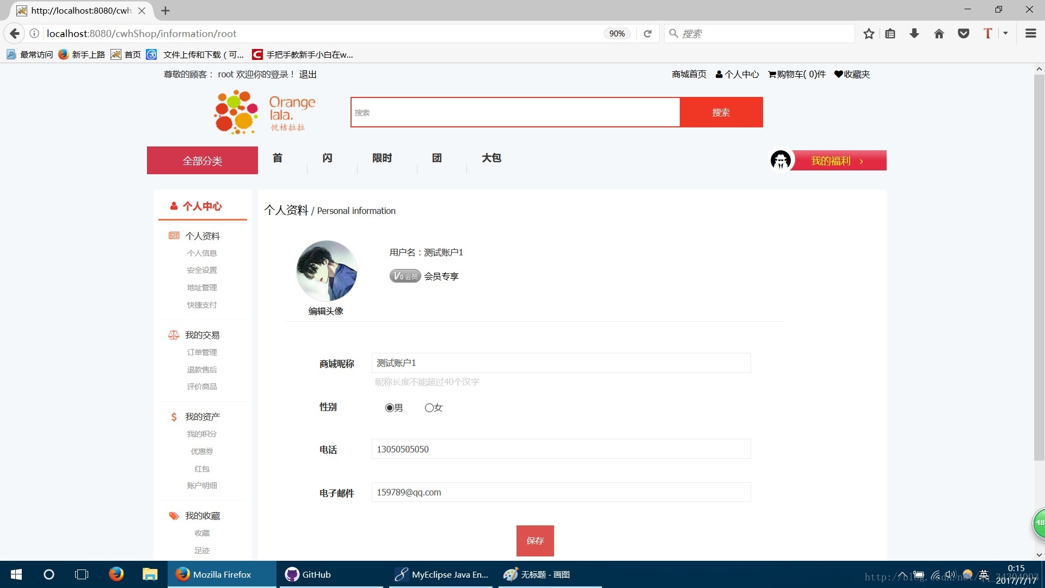Open the bookmarks list icon

[890, 34]
